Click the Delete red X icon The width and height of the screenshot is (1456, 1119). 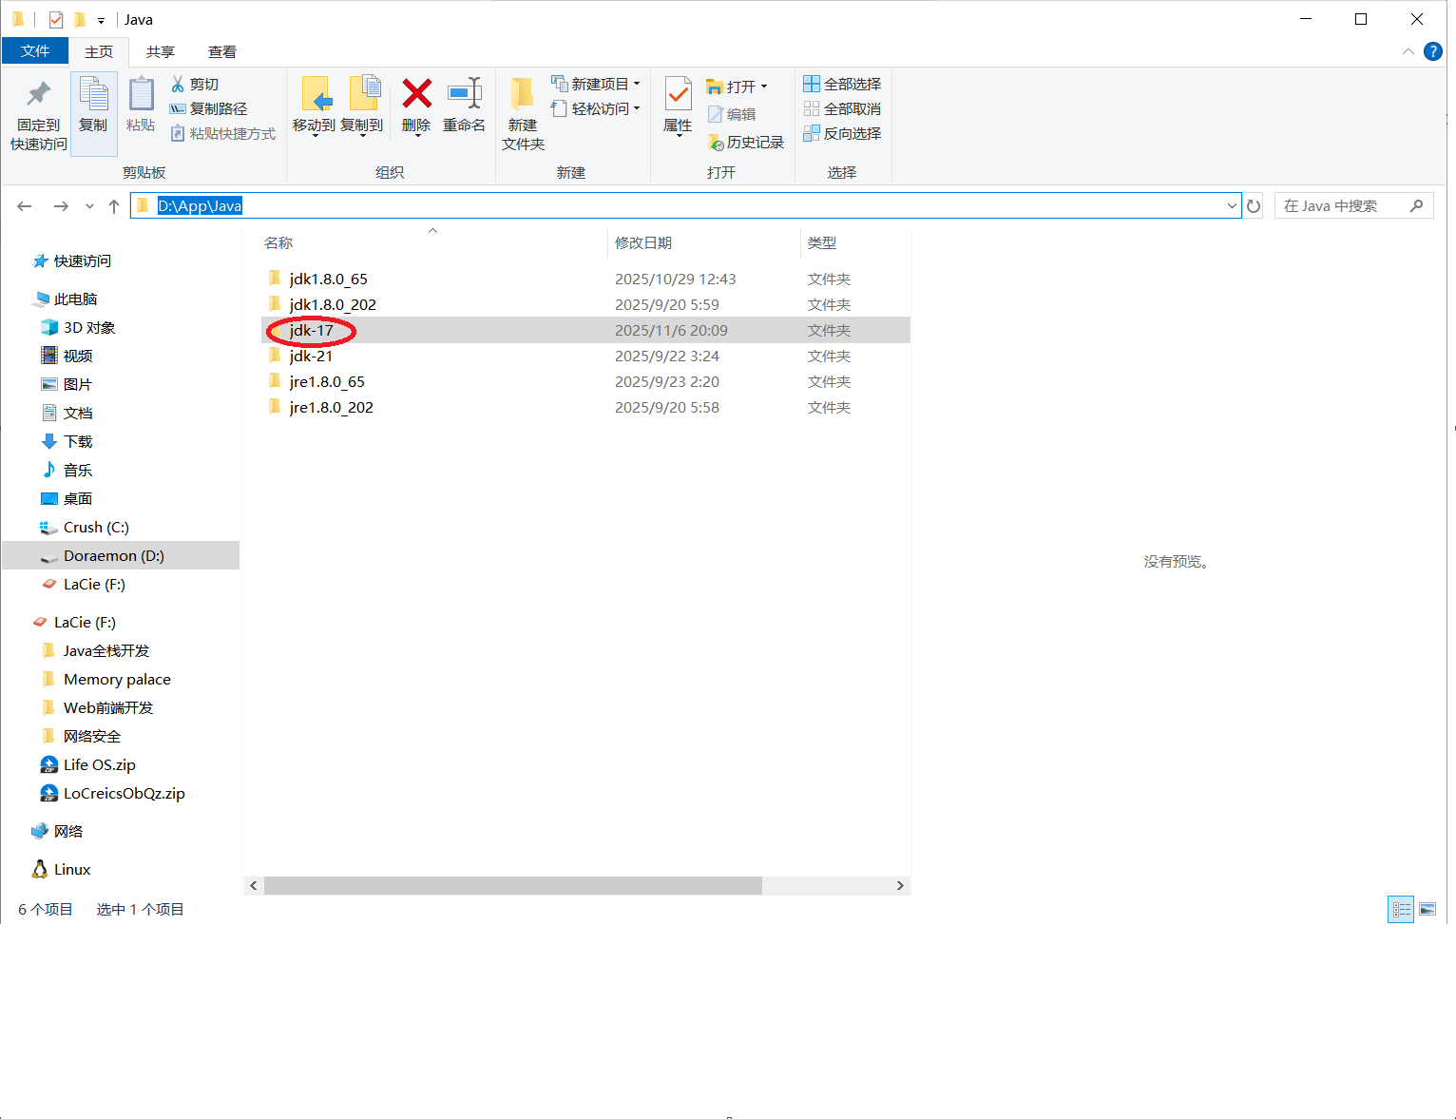[x=416, y=95]
